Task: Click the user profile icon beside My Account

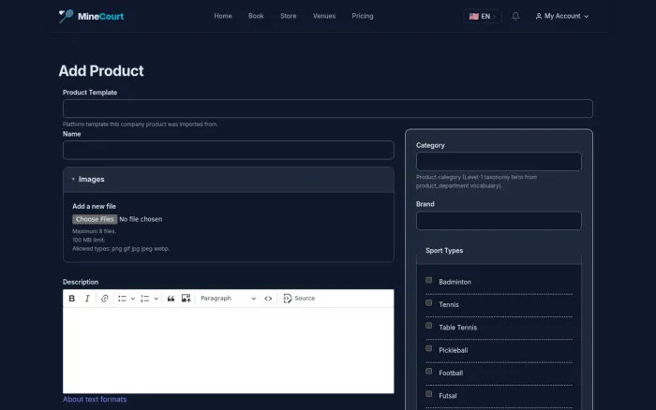Action: pyautogui.click(x=539, y=16)
